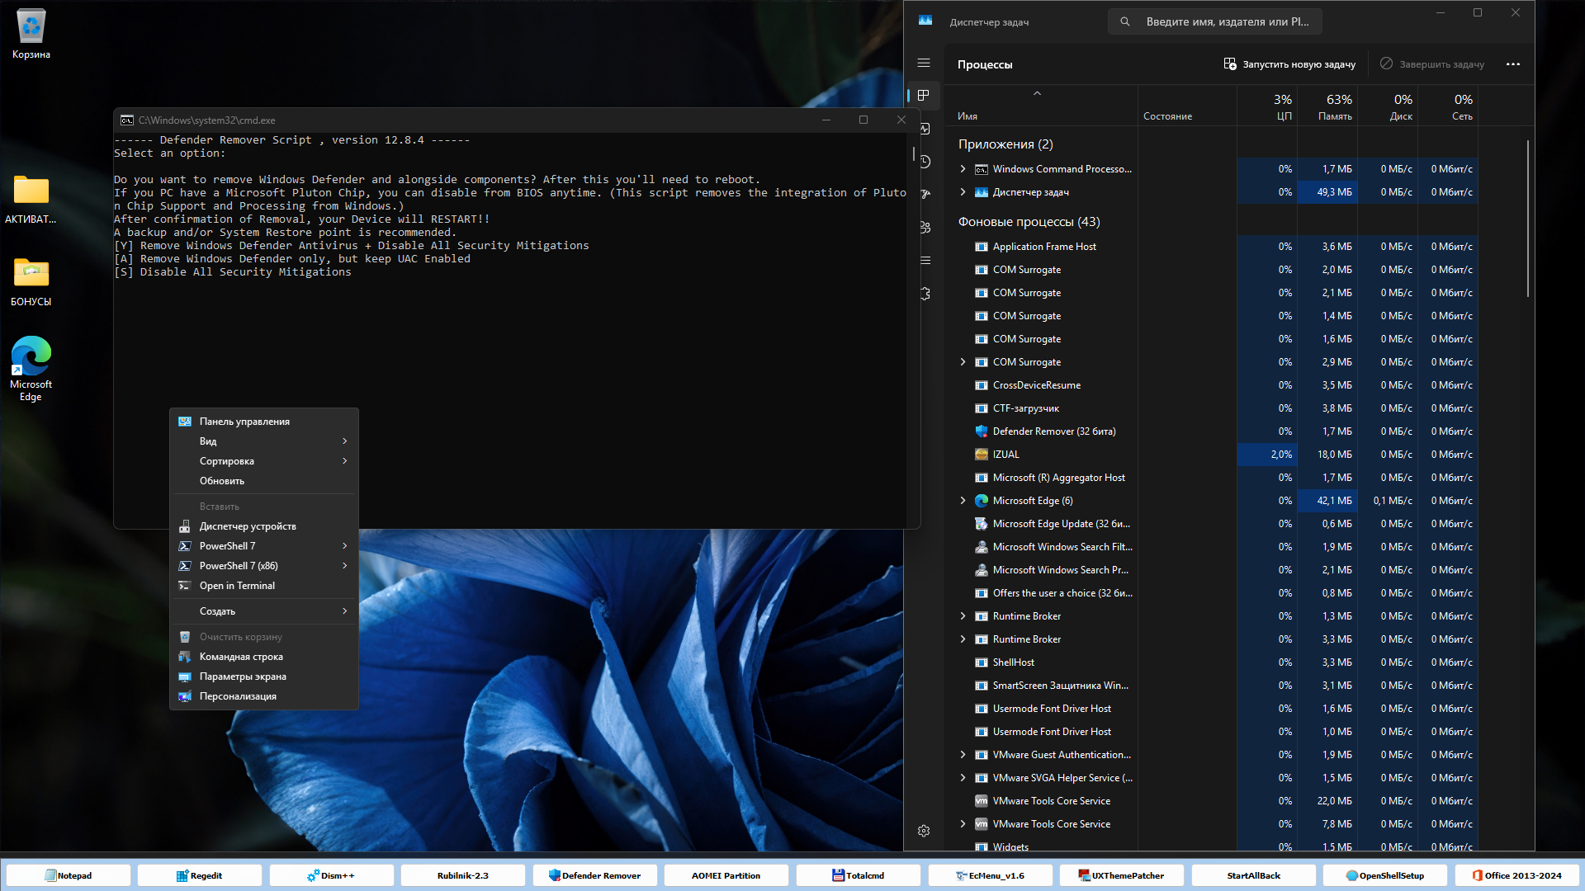Viewport: 1585px width, 891px height.
Task: Sort by the Имя column header
Action: coord(1041,106)
